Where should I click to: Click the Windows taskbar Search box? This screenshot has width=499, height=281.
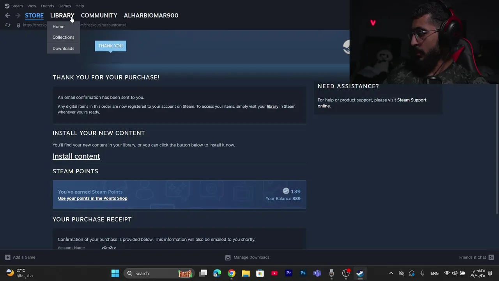click(x=159, y=273)
